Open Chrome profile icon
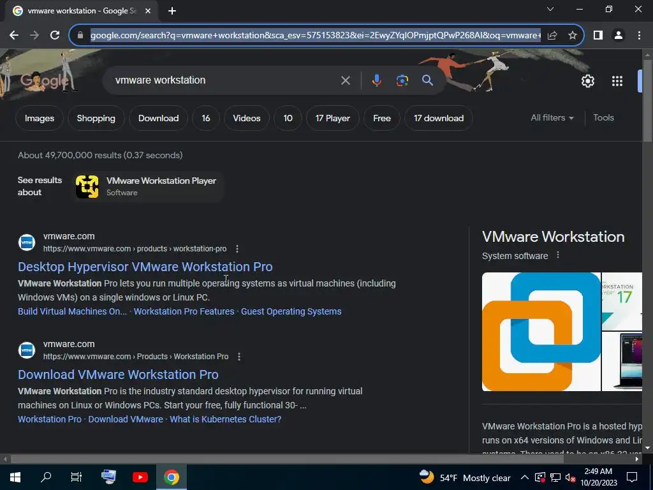The height and width of the screenshot is (490, 653). point(619,36)
